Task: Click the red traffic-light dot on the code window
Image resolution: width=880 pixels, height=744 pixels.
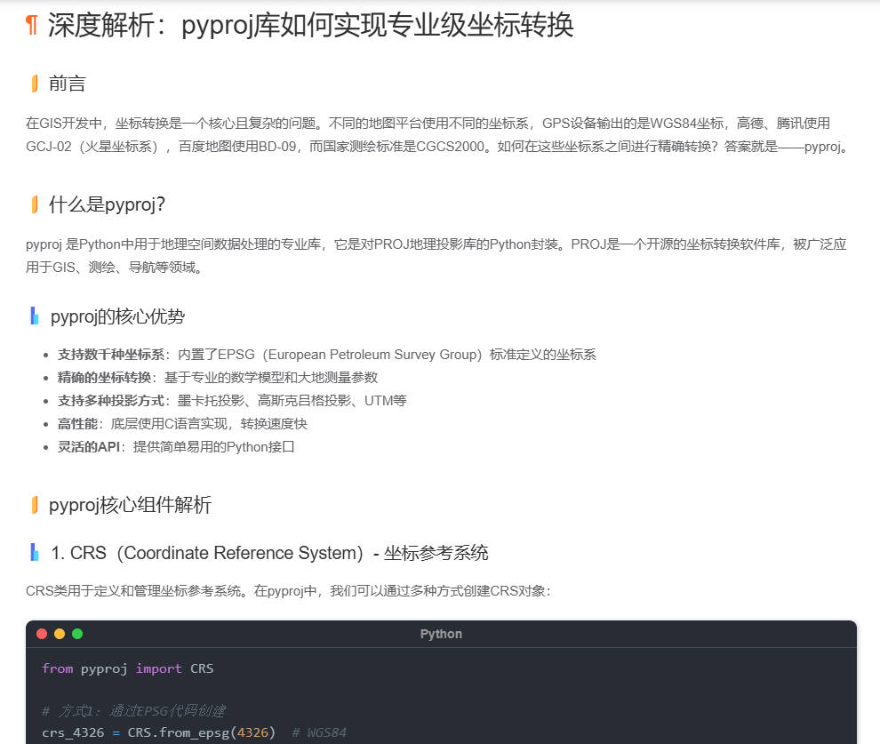Action: pos(41,634)
